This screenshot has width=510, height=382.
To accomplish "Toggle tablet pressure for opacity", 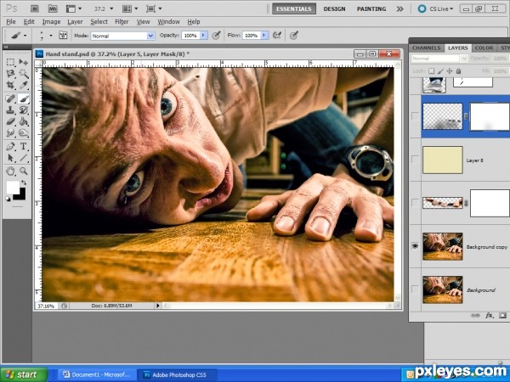I will click(x=216, y=35).
